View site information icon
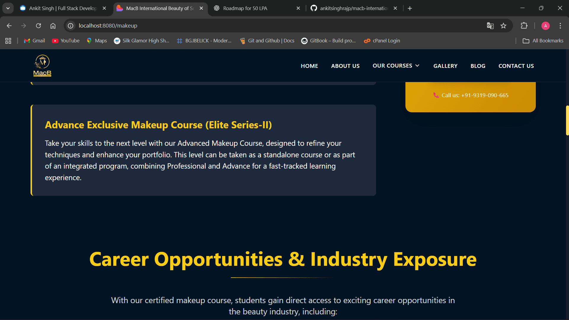This screenshot has height=320, width=569. (71, 26)
